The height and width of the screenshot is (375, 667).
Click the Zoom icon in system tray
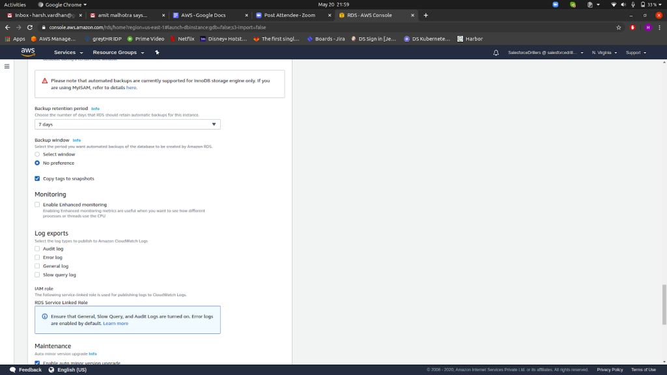pyautogui.click(x=556, y=5)
